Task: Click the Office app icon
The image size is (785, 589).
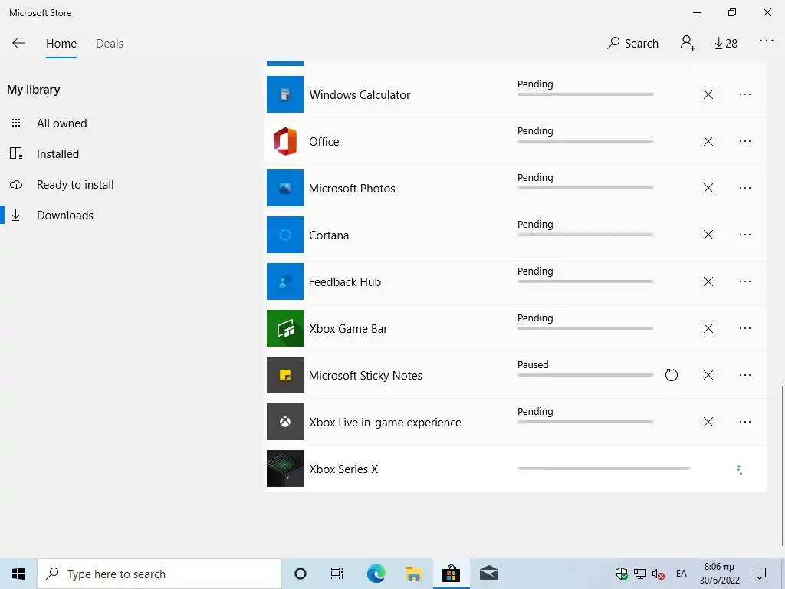Action: 285,141
